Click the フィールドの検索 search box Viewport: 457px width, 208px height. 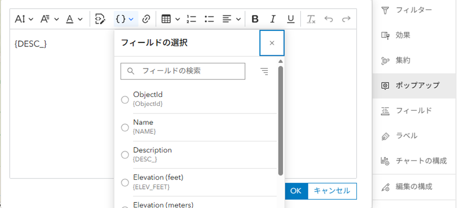pos(183,71)
